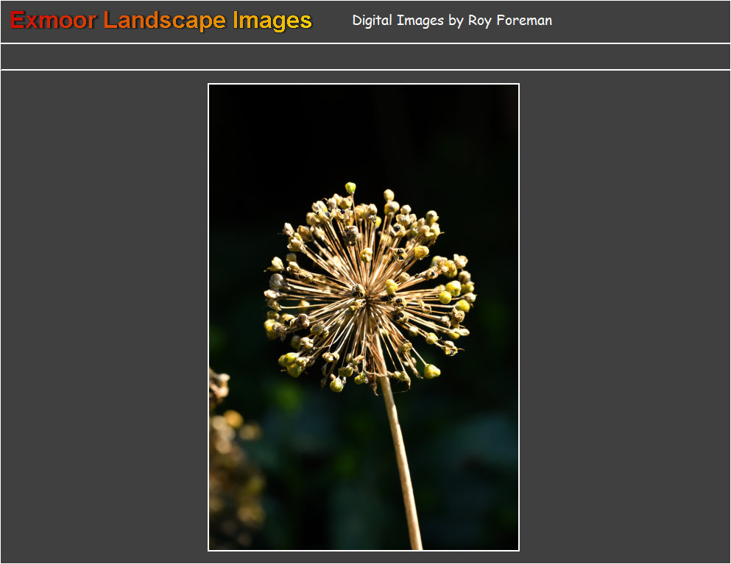
Task: Click the yellow bud at the seed head's bottom right
Action: click(x=431, y=371)
